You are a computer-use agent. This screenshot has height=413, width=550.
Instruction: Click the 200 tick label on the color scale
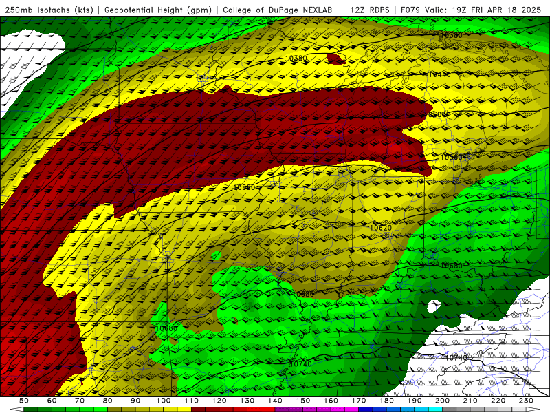pos(443,401)
